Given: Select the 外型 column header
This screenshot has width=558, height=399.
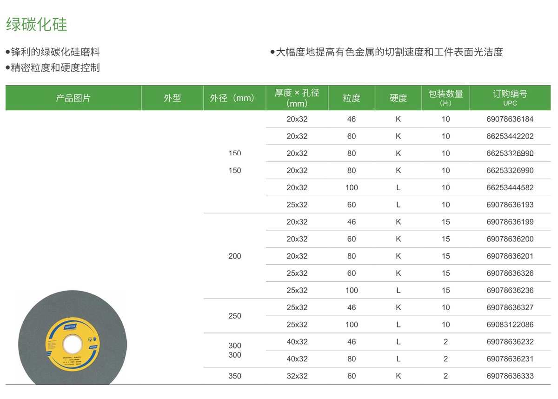Looking at the screenshot, I should tap(172, 98).
